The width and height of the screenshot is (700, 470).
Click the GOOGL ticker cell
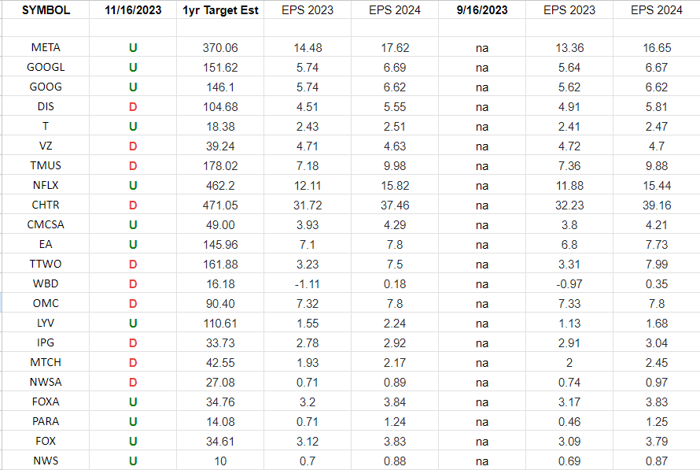tap(46, 67)
